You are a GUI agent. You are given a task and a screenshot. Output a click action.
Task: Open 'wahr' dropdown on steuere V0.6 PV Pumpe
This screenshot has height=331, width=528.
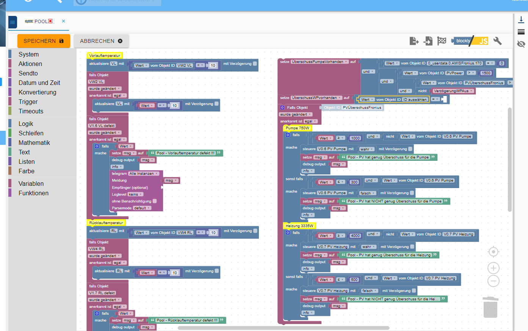pyautogui.click(x=367, y=149)
